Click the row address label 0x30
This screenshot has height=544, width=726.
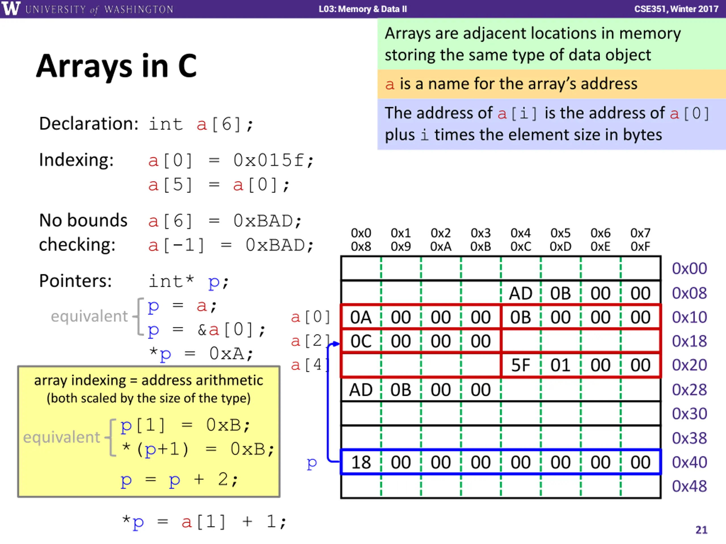click(x=689, y=414)
